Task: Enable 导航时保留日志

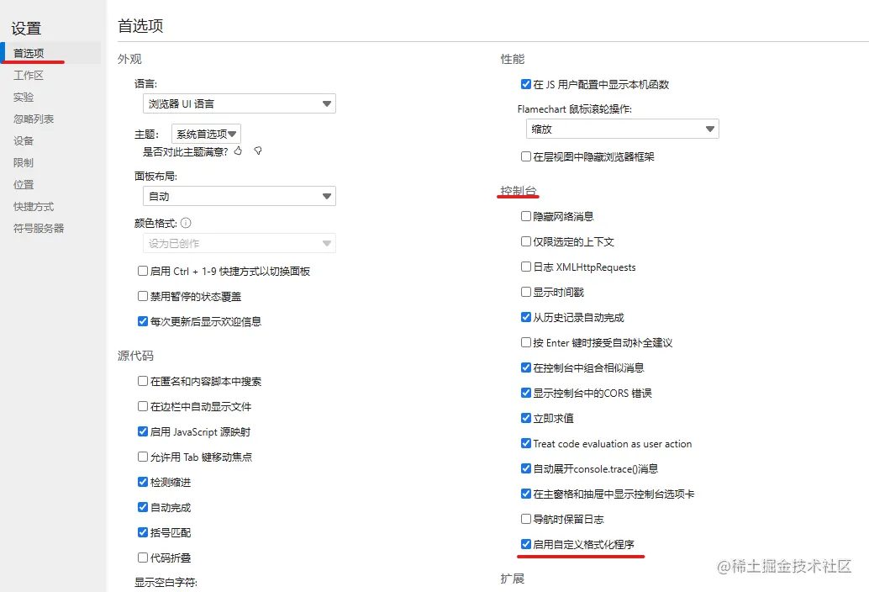Action: (x=526, y=519)
